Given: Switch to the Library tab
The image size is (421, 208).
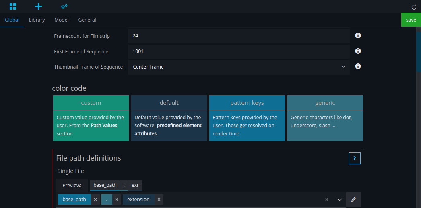Looking at the screenshot, I should 37,20.
